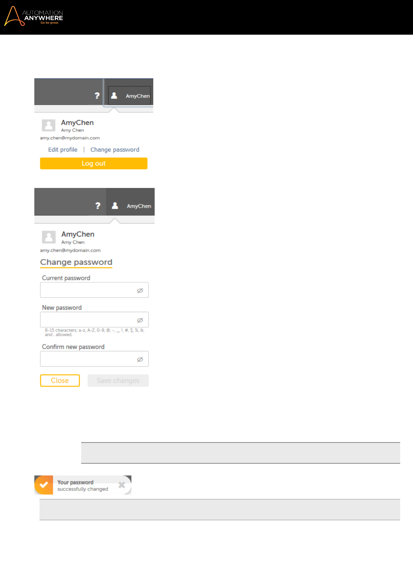The width and height of the screenshot is (413, 584).
Task: Toggle visibility of Current password
Action: [x=140, y=291]
